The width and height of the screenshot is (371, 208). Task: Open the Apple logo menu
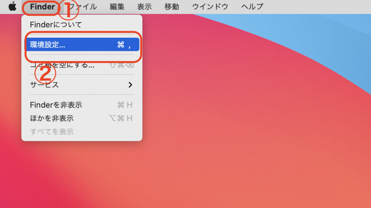(x=13, y=7)
